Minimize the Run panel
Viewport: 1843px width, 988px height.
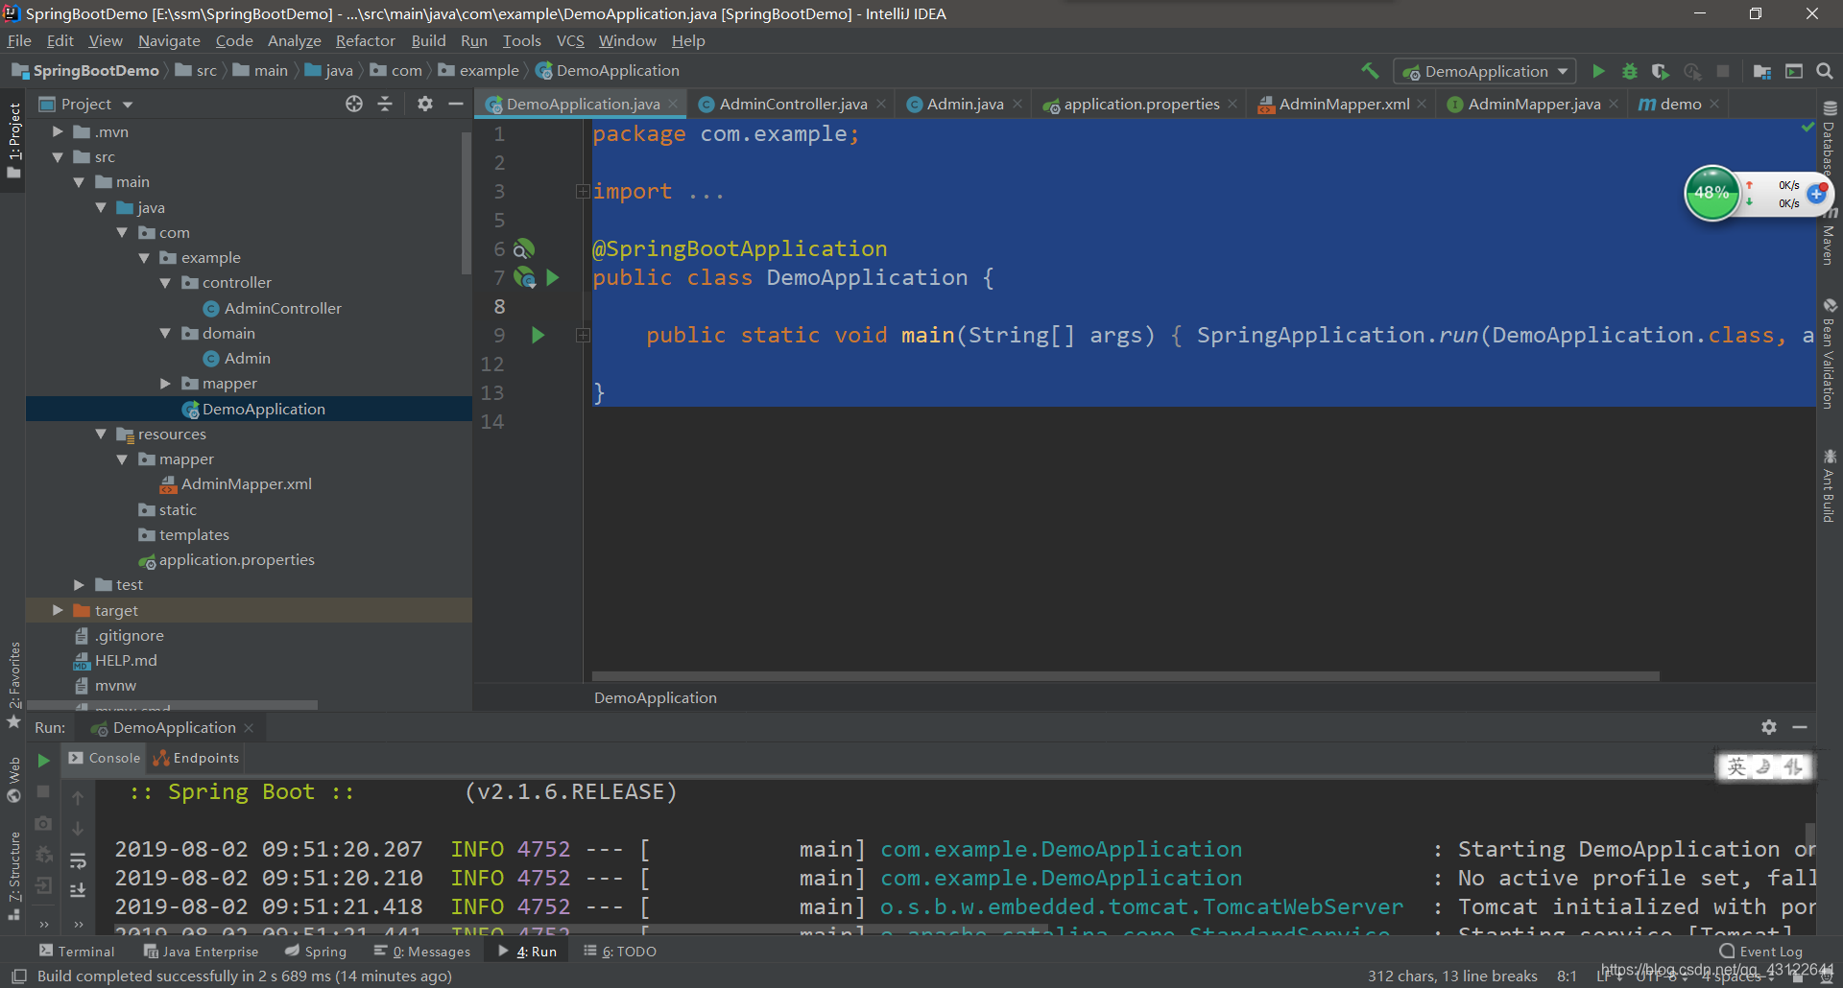(1800, 727)
